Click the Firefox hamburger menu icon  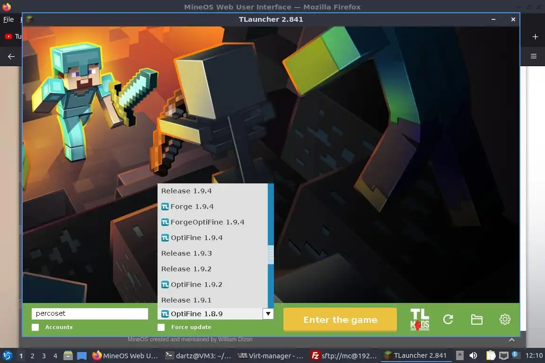pos(534,56)
